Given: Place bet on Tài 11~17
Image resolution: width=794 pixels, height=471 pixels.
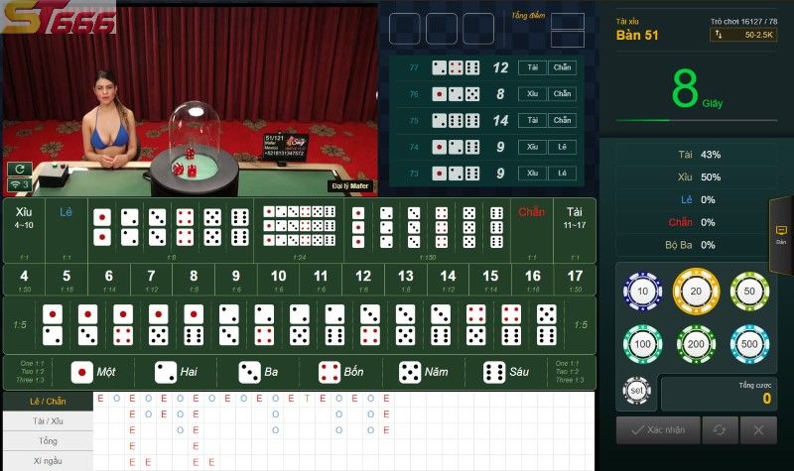Looking at the screenshot, I should tap(575, 230).
